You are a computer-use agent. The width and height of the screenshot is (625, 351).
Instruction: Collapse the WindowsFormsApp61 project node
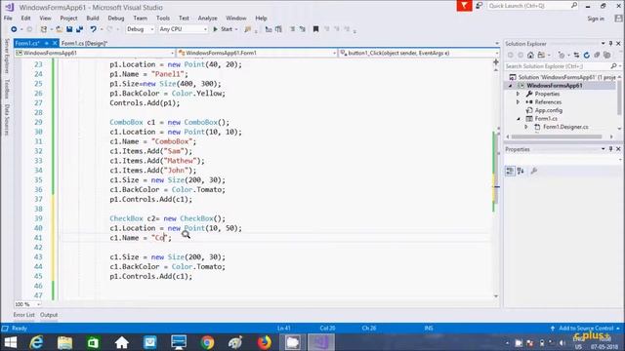click(510, 86)
